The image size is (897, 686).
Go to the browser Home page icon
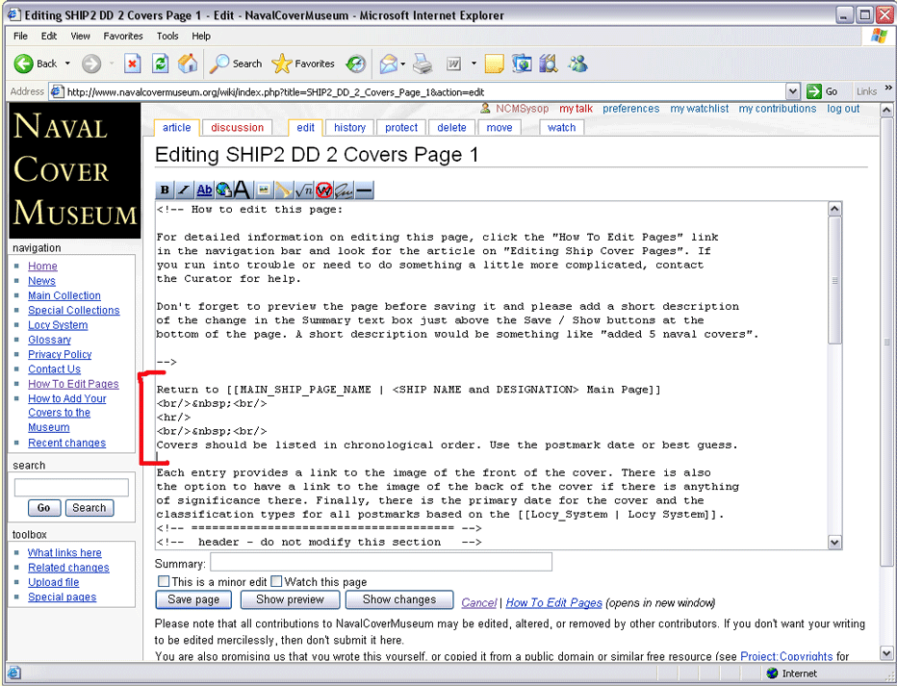tap(188, 64)
